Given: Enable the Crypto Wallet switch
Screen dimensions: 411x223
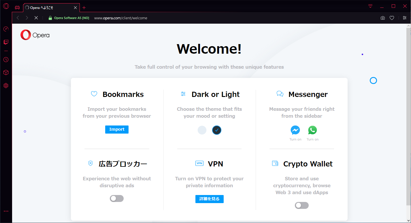Looking at the screenshot, I should click(302, 205).
